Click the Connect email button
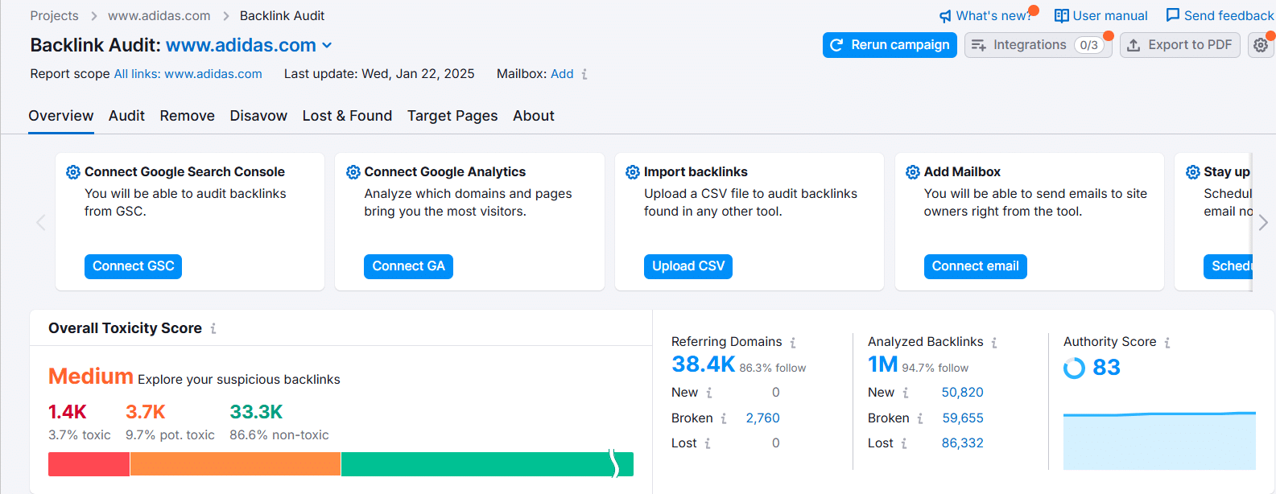 [975, 266]
